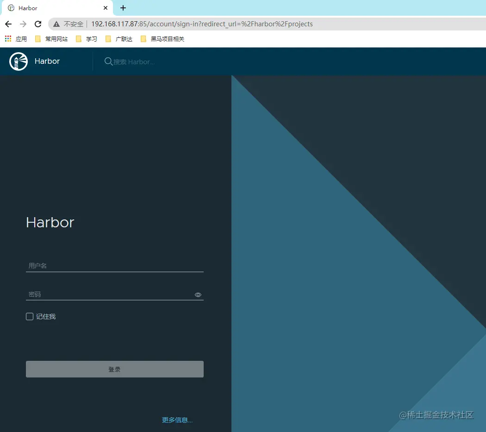
Task: Open a new tab with plus button
Action: pos(123,8)
